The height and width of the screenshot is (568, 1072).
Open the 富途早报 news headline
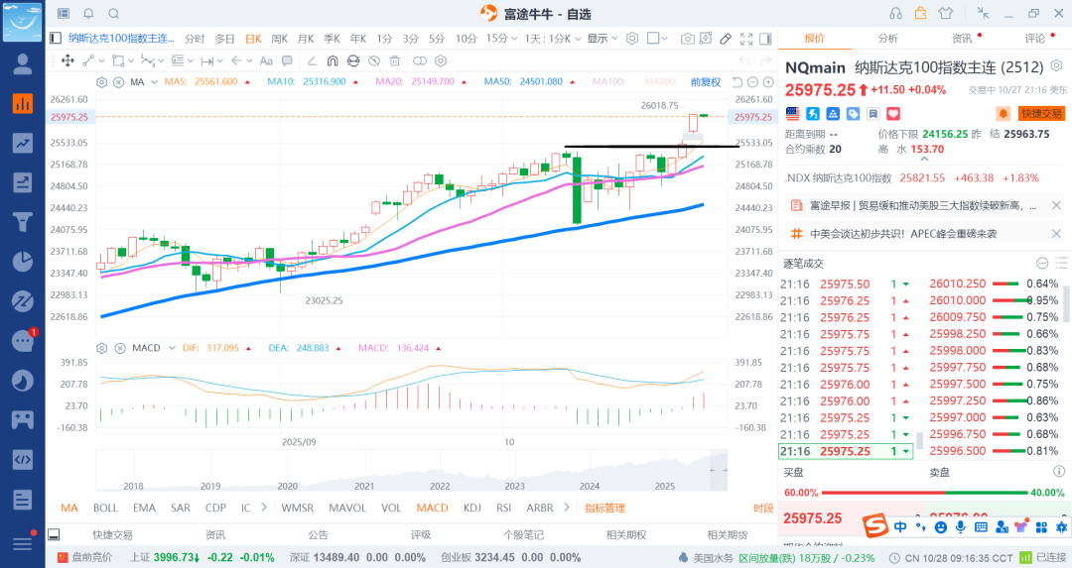tap(923, 205)
